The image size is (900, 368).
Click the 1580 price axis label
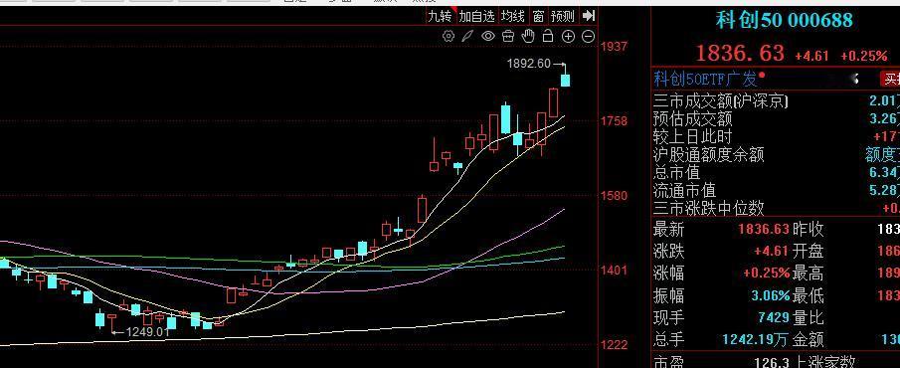(x=613, y=196)
